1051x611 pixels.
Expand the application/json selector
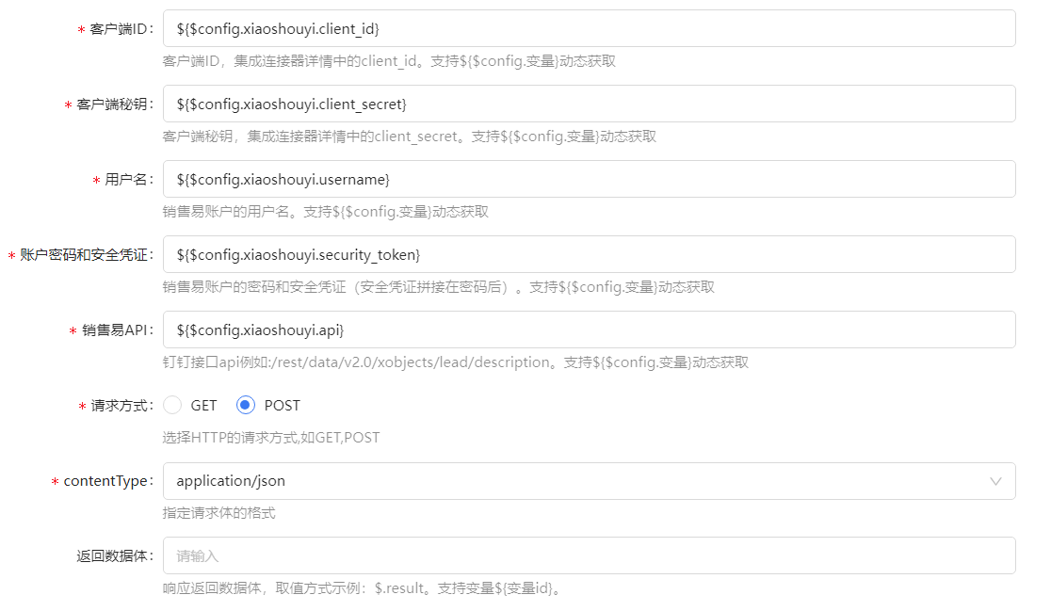590,481
